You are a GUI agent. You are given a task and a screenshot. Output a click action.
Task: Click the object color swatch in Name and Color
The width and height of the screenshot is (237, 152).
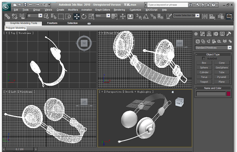tap(228, 94)
